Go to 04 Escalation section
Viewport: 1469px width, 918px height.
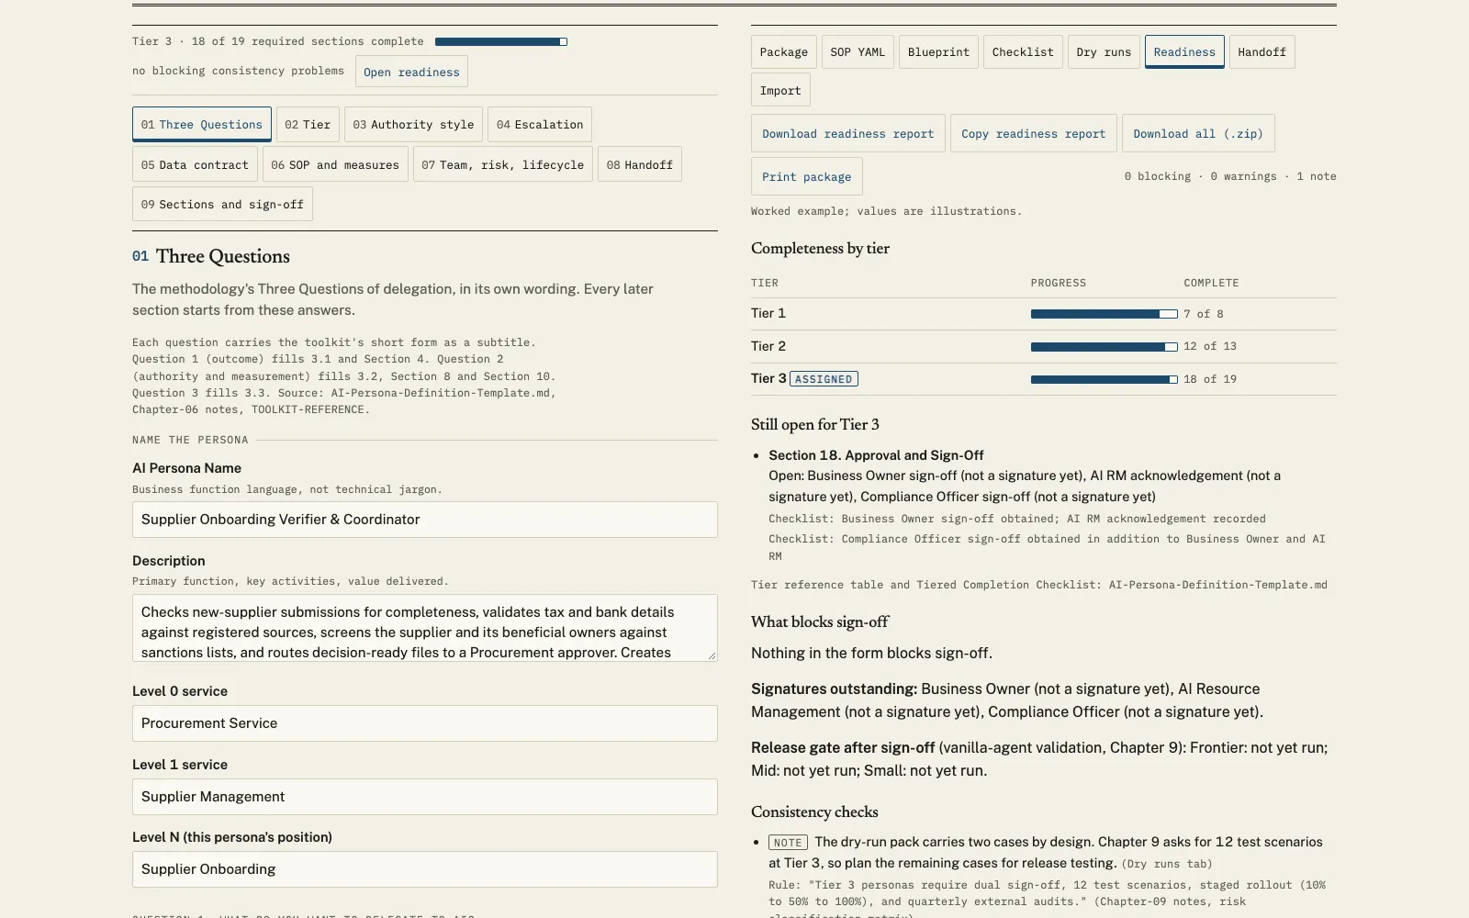(x=540, y=125)
